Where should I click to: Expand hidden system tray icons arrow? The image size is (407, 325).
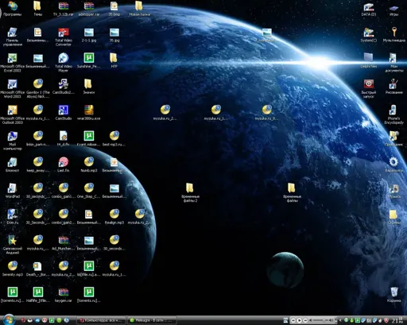pos(340,320)
